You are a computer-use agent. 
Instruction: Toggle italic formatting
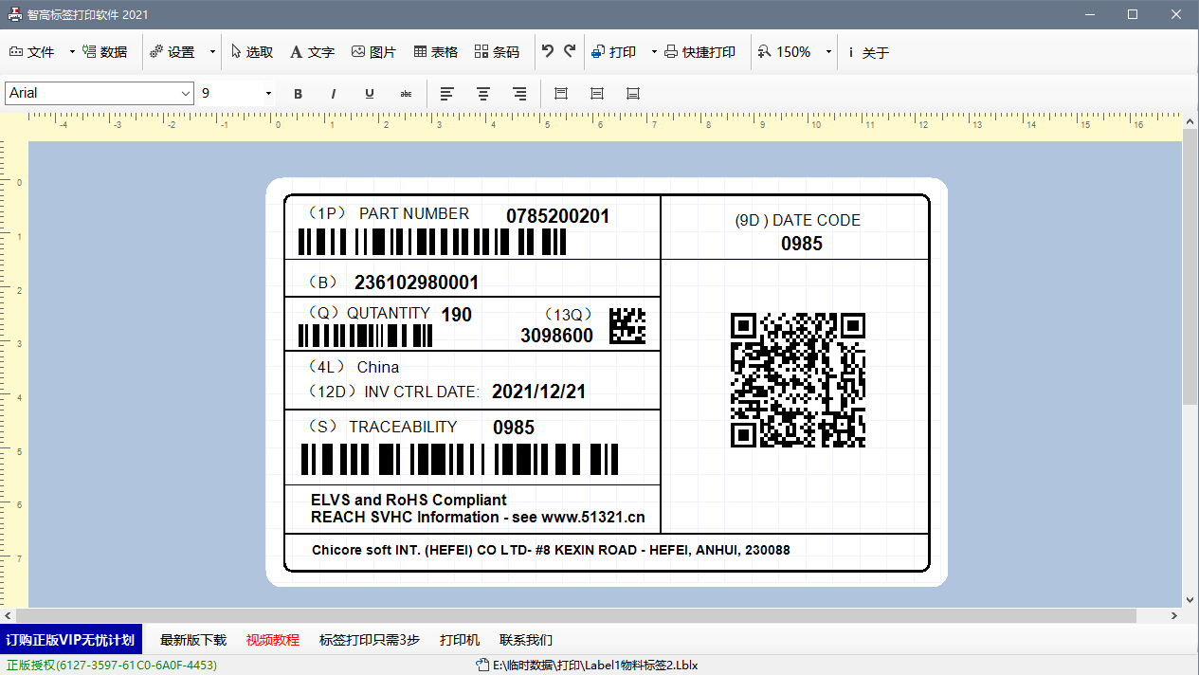(334, 94)
